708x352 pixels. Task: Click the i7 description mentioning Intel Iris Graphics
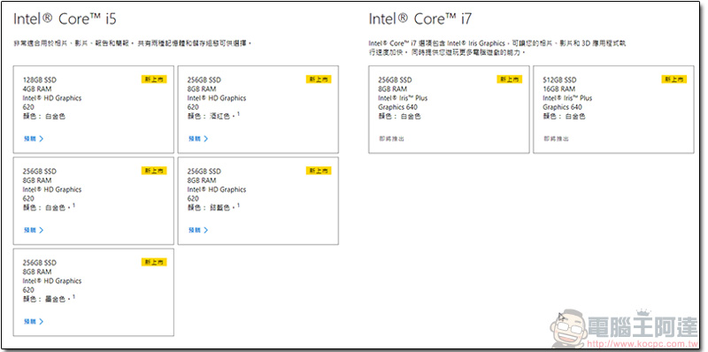click(497, 48)
